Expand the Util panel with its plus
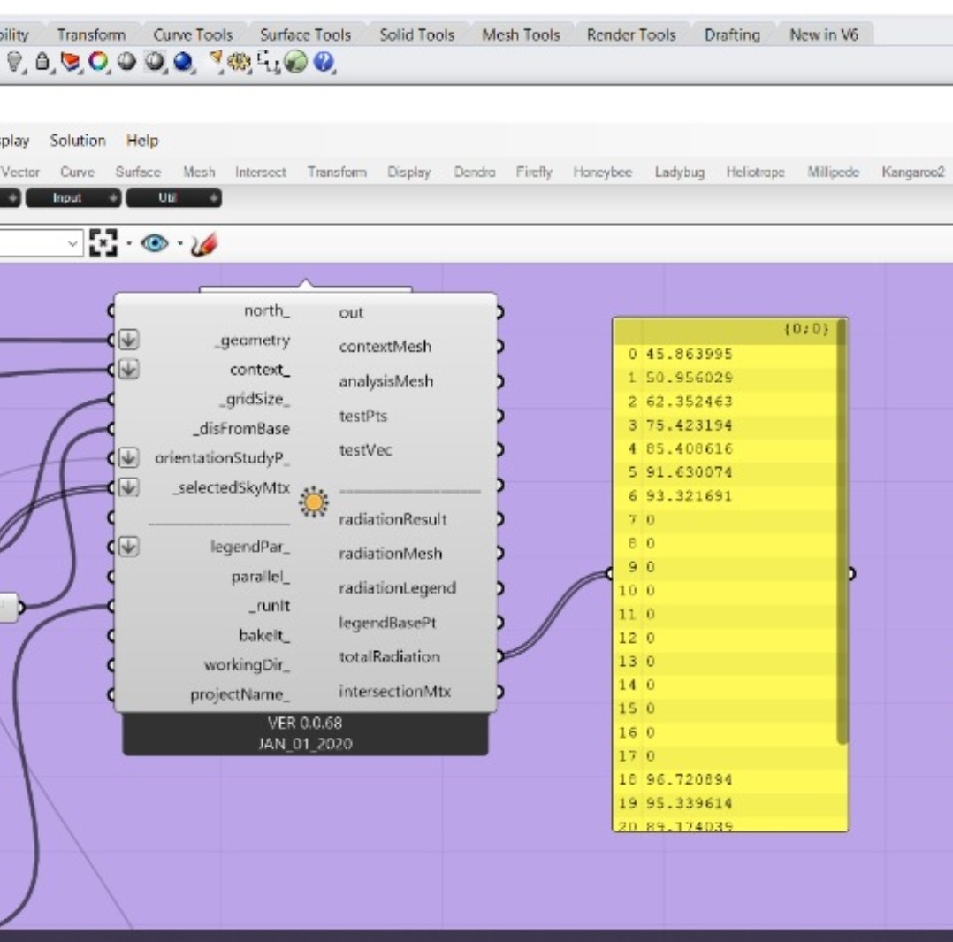The height and width of the screenshot is (942, 953). [x=213, y=197]
